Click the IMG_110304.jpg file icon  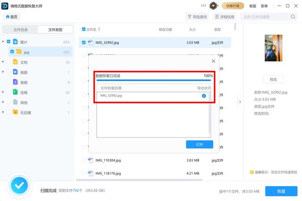(90, 160)
